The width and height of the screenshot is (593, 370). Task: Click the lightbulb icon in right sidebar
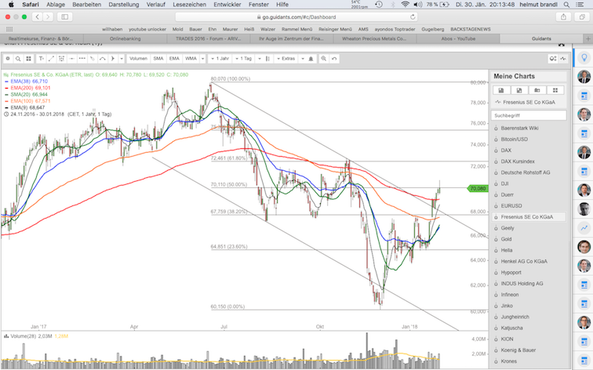(584, 58)
